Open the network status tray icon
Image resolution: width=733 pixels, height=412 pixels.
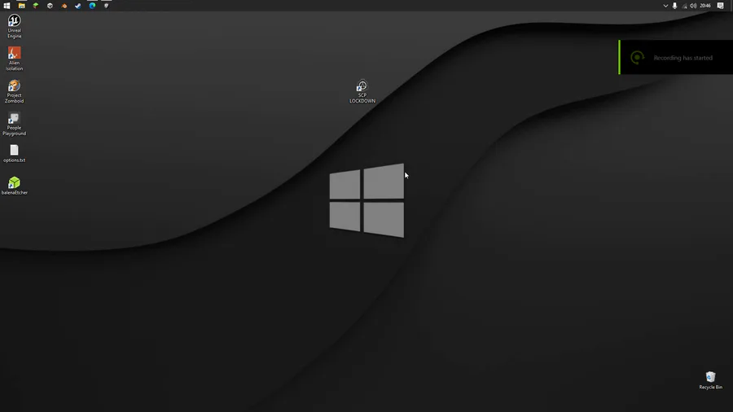(x=684, y=6)
